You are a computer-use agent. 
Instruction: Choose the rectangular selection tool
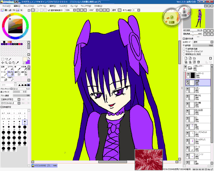[3, 59]
